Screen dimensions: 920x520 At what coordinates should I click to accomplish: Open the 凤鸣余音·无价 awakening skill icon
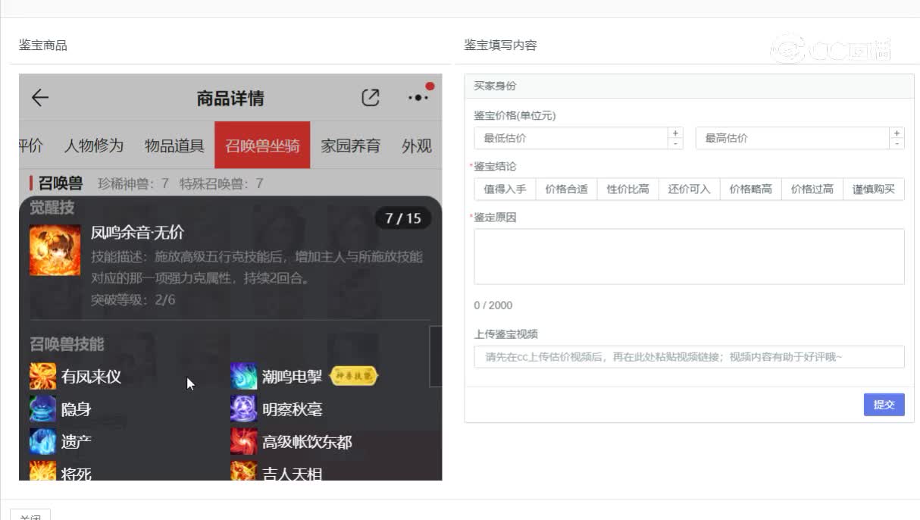tap(55, 250)
